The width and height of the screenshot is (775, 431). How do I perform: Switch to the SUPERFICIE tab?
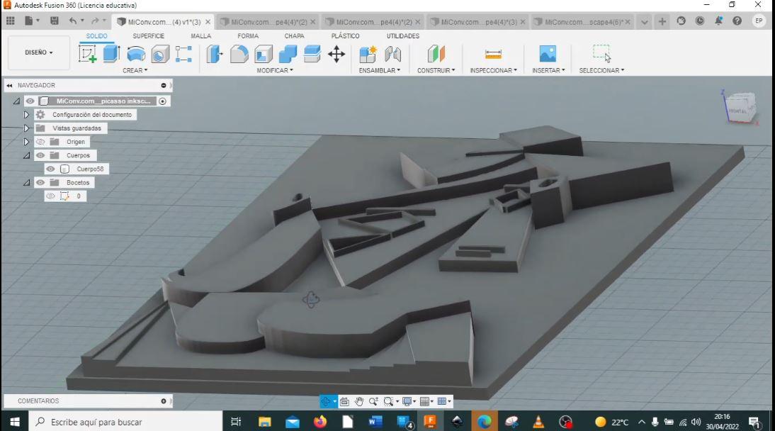pos(148,36)
